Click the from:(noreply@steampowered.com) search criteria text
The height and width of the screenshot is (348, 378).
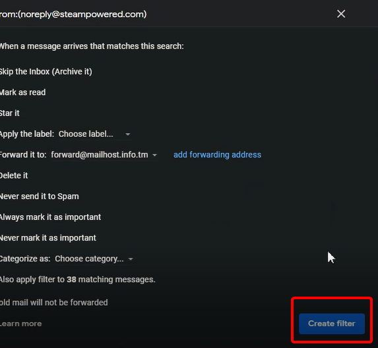73,14
